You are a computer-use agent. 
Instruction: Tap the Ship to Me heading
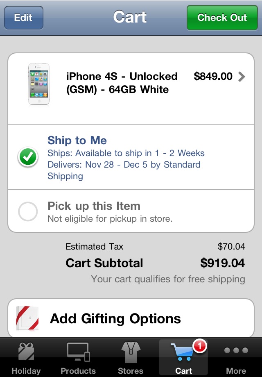pos(77,141)
